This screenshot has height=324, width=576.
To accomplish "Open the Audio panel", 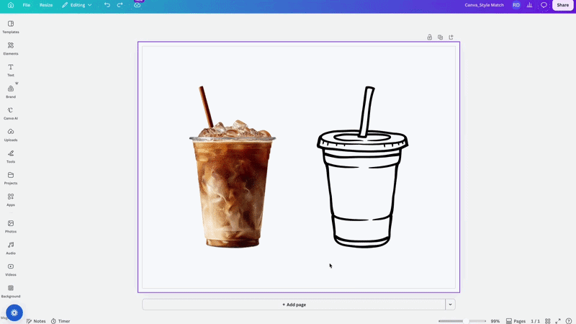I will pyautogui.click(x=11, y=248).
